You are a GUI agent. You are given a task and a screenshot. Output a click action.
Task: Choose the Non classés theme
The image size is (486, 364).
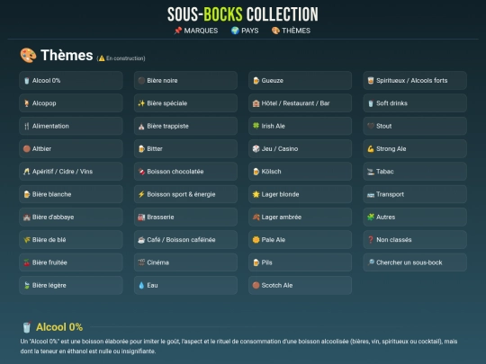pos(415,240)
